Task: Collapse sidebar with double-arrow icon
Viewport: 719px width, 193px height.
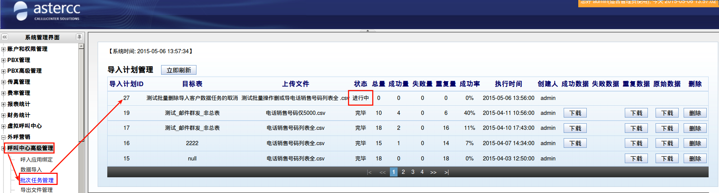Action: pos(5,37)
